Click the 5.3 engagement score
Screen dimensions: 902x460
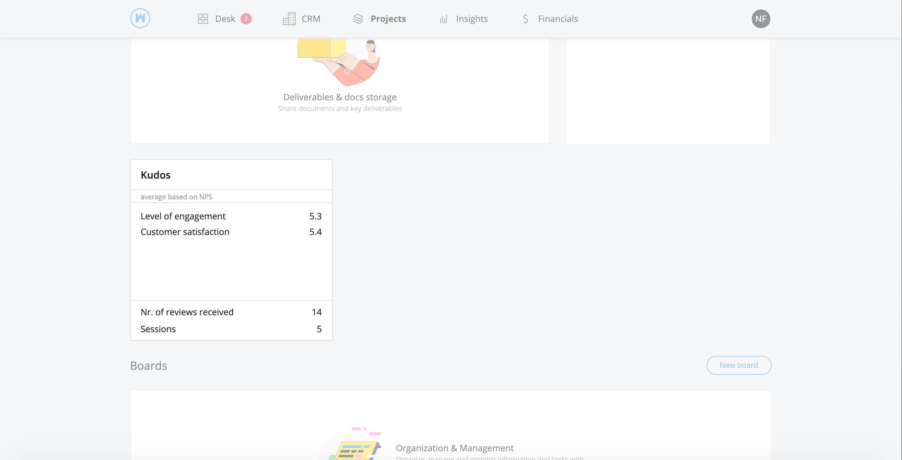tap(315, 216)
